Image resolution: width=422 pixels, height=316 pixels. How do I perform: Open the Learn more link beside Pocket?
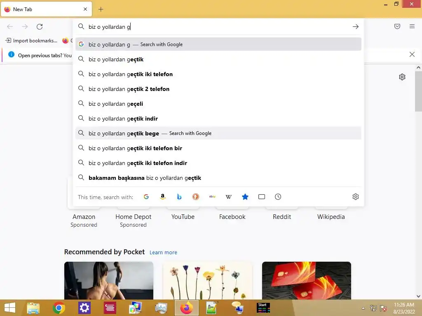pos(163,253)
